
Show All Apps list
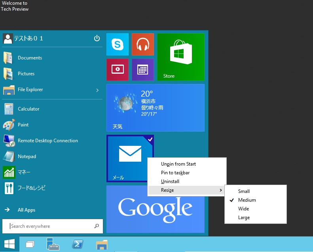tap(52, 210)
